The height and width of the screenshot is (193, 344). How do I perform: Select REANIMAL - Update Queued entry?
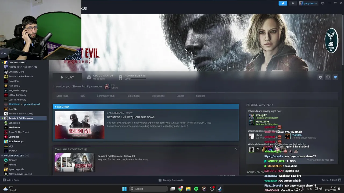pyautogui.click(x=24, y=104)
